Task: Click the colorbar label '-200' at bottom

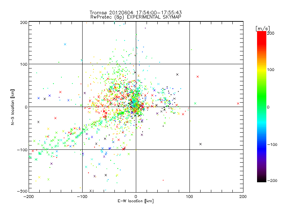Action: click(x=272, y=180)
